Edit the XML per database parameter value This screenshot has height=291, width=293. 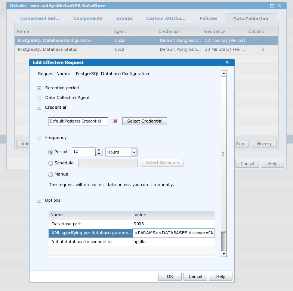pyautogui.click(x=173, y=233)
